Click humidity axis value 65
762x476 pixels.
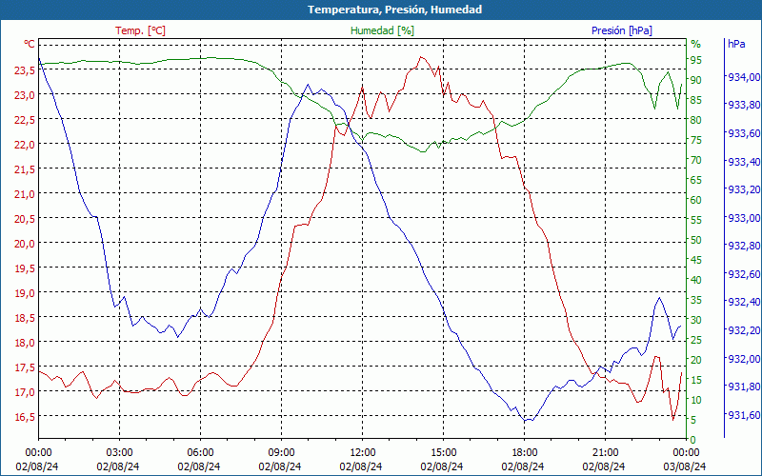(x=696, y=180)
